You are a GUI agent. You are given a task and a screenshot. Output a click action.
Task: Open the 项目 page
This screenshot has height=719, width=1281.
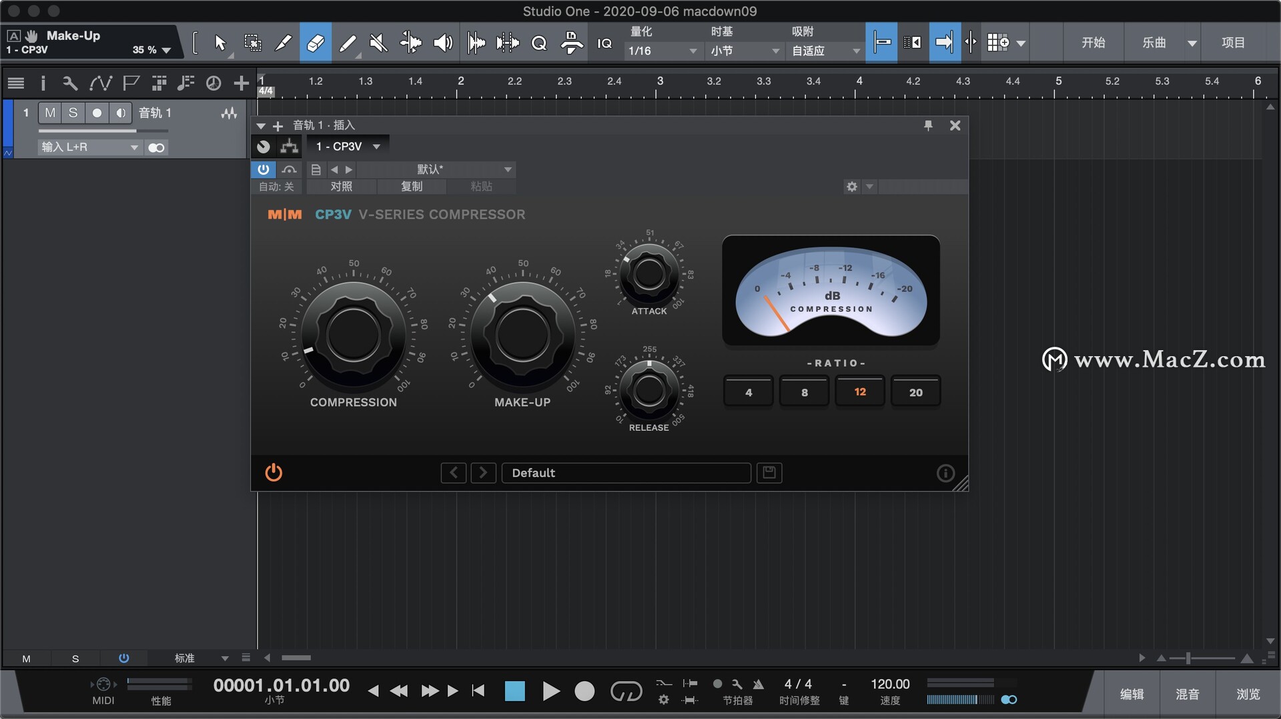1233,43
